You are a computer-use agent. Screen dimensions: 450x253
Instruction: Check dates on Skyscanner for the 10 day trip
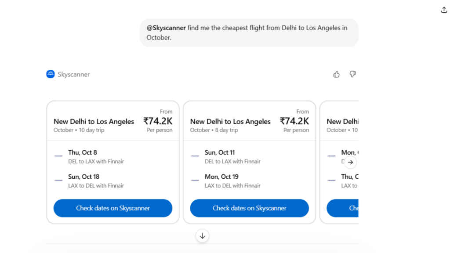[112, 208]
